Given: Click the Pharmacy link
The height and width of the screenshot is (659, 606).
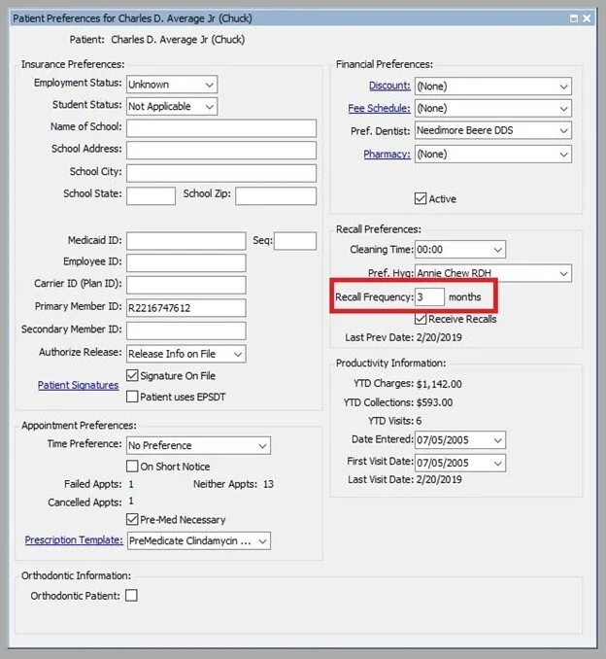Looking at the screenshot, I should pyautogui.click(x=387, y=155).
